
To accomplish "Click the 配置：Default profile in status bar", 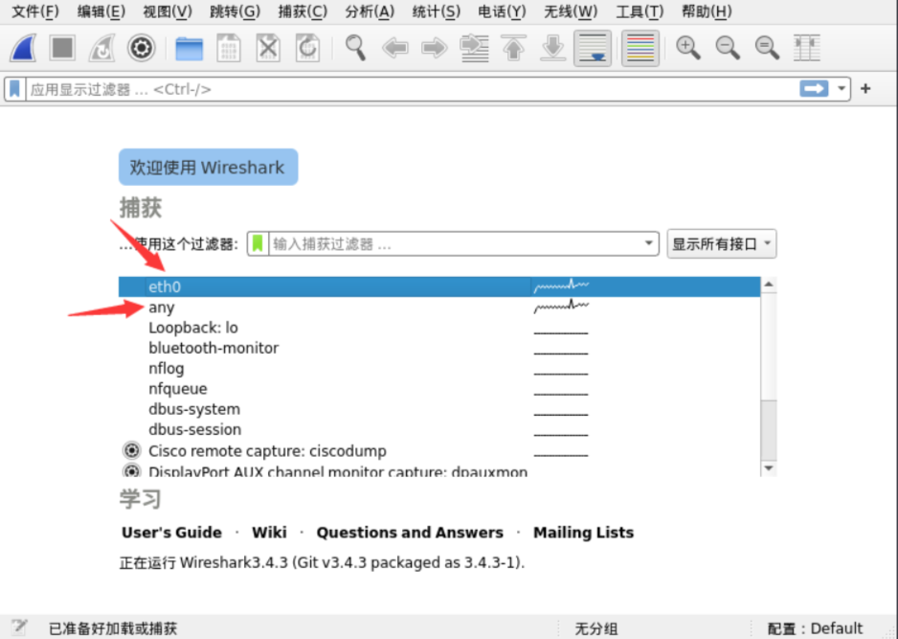I will (815, 628).
